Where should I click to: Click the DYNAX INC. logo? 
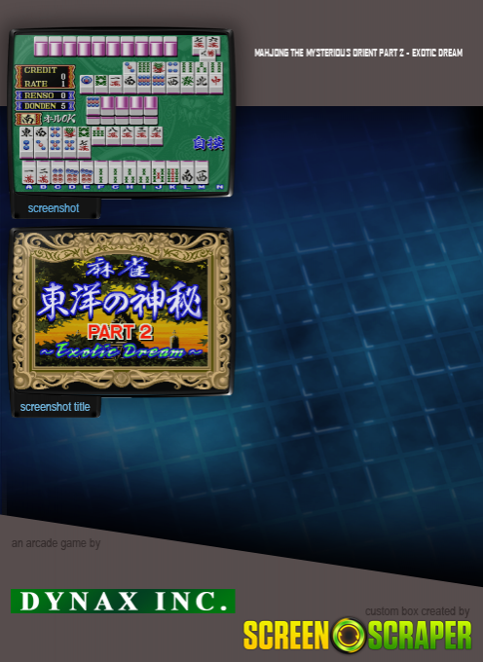pyautogui.click(x=123, y=601)
